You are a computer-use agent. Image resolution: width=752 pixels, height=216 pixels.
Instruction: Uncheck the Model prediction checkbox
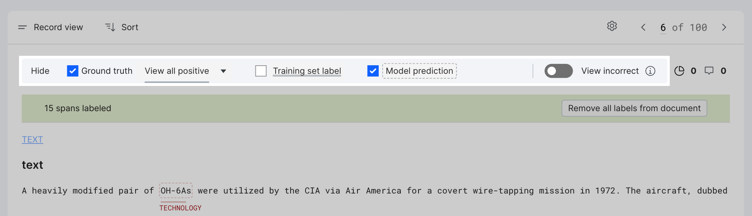373,71
